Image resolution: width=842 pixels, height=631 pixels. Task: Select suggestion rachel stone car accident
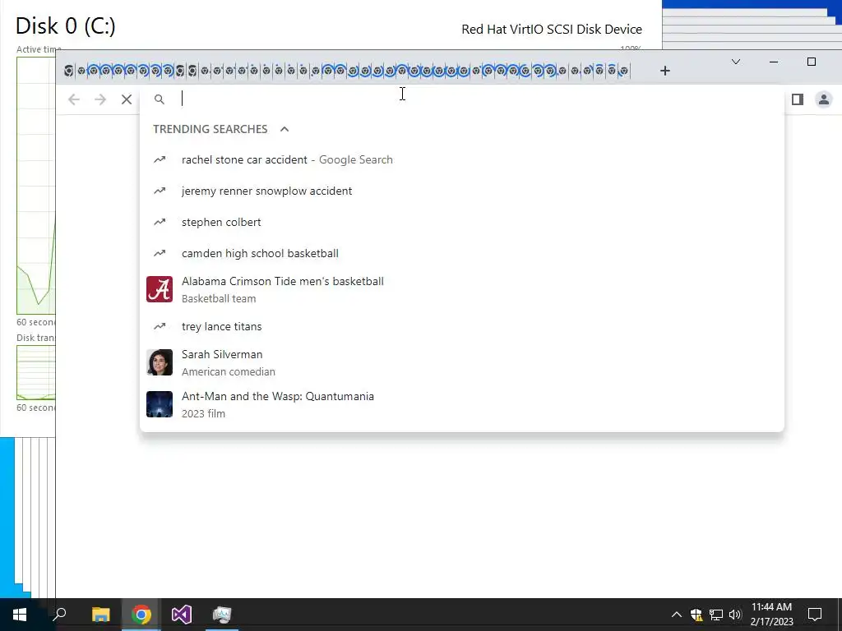[x=462, y=160]
